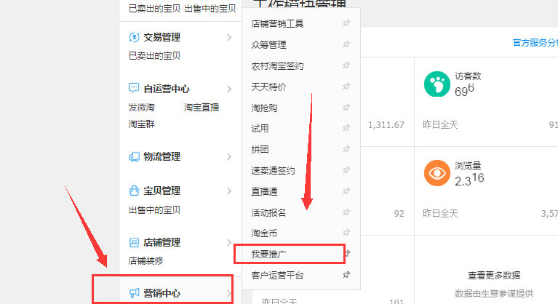Pin 众筹管理 with its pin icon

point(346,44)
